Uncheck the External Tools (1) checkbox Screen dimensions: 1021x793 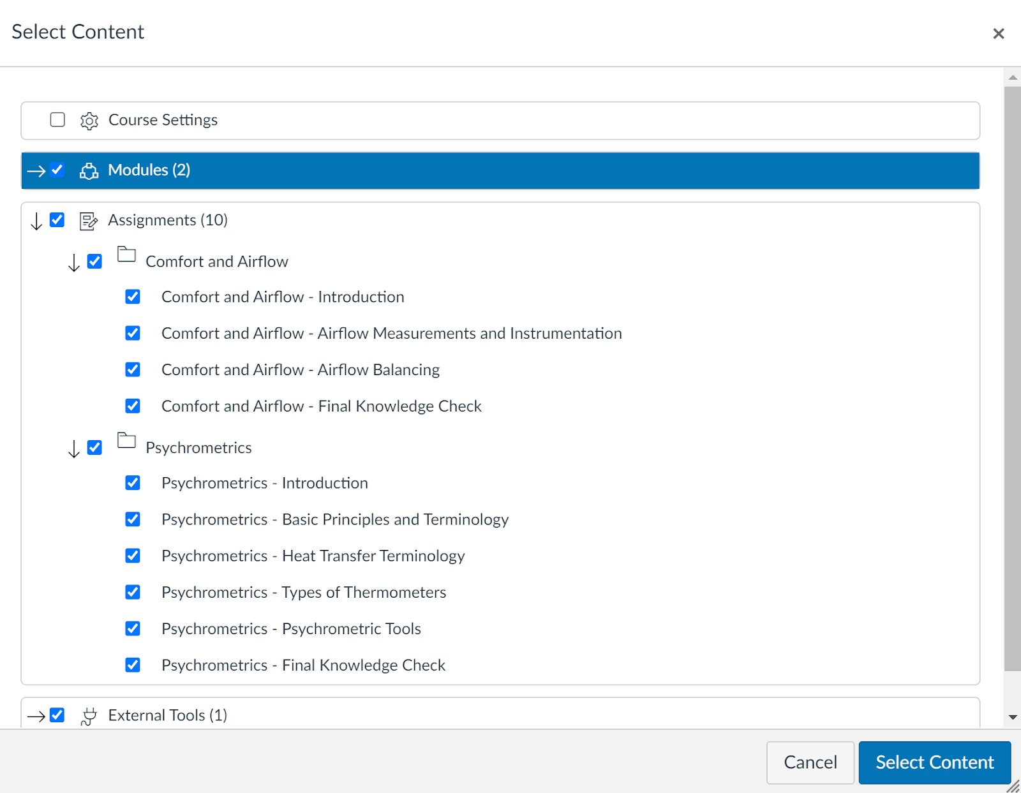pyautogui.click(x=57, y=715)
